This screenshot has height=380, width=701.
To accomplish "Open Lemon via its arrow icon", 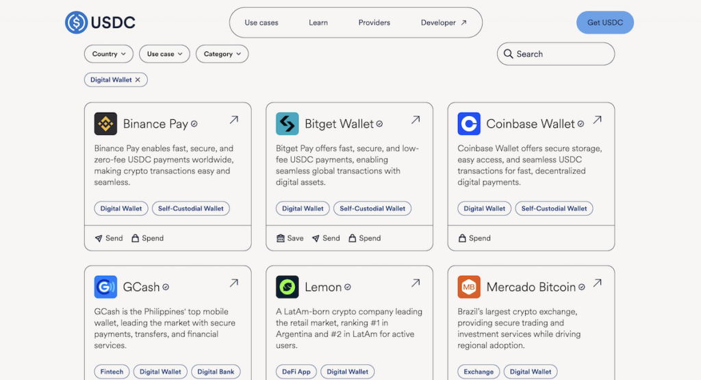I will pos(416,283).
